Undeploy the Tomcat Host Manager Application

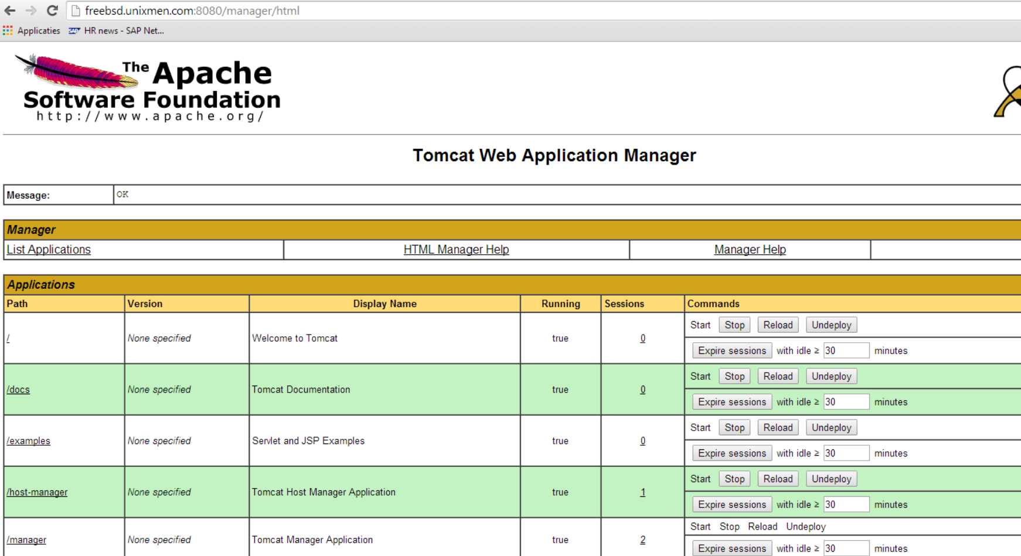(831, 479)
